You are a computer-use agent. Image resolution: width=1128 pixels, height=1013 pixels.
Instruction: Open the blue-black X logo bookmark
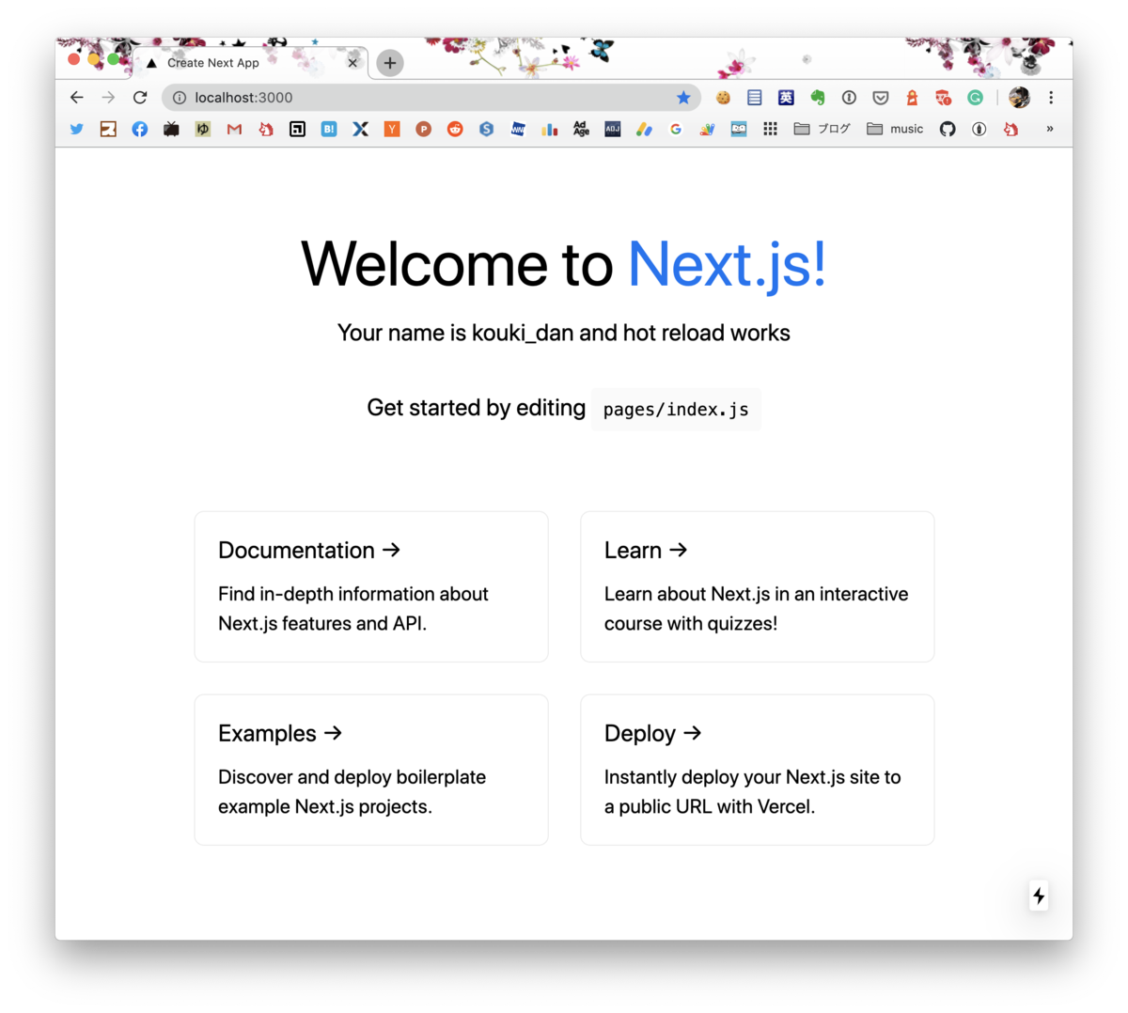coord(360,129)
